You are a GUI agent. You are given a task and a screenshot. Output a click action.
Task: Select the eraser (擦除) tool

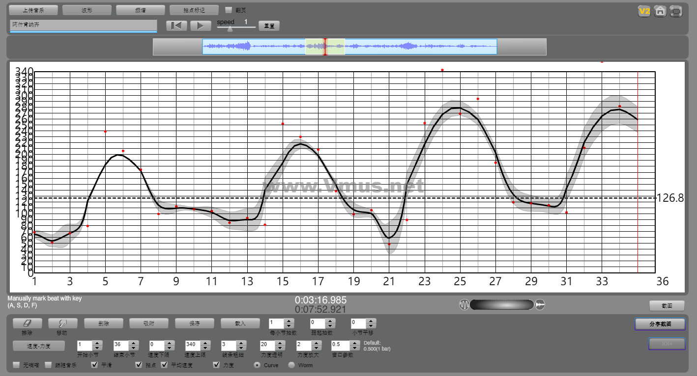pos(28,323)
